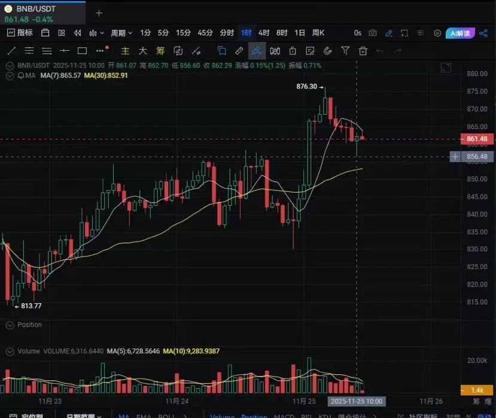
Task: Click the funnel filter icon
Action: tap(345, 51)
